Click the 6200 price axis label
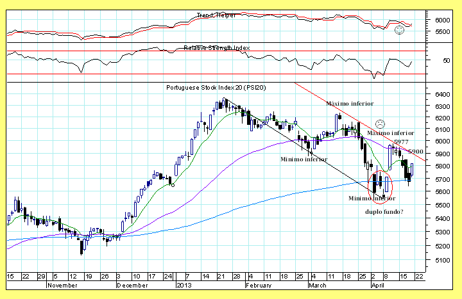 [443, 118]
